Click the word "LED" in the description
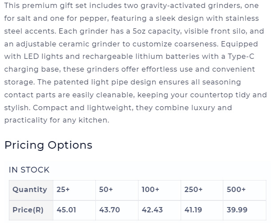273x223 pixels. (x=32, y=57)
